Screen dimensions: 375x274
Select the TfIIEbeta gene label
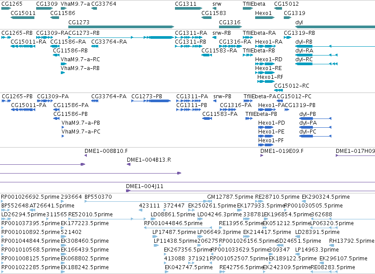pyautogui.click(x=254, y=4)
